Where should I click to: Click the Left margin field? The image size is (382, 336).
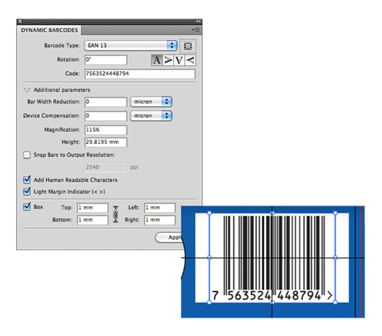click(160, 208)
